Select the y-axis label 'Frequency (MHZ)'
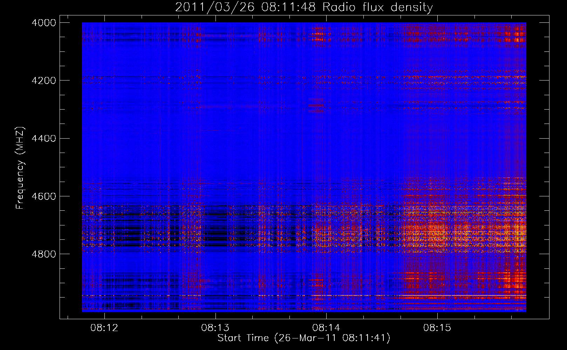Image resolution: width=567 pixels, height=350 pixels. tap(20, 168)
